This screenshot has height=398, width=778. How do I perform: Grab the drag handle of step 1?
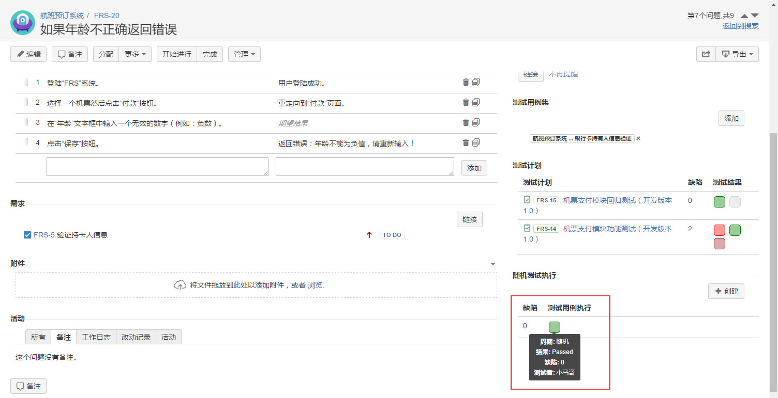point(25,82)
